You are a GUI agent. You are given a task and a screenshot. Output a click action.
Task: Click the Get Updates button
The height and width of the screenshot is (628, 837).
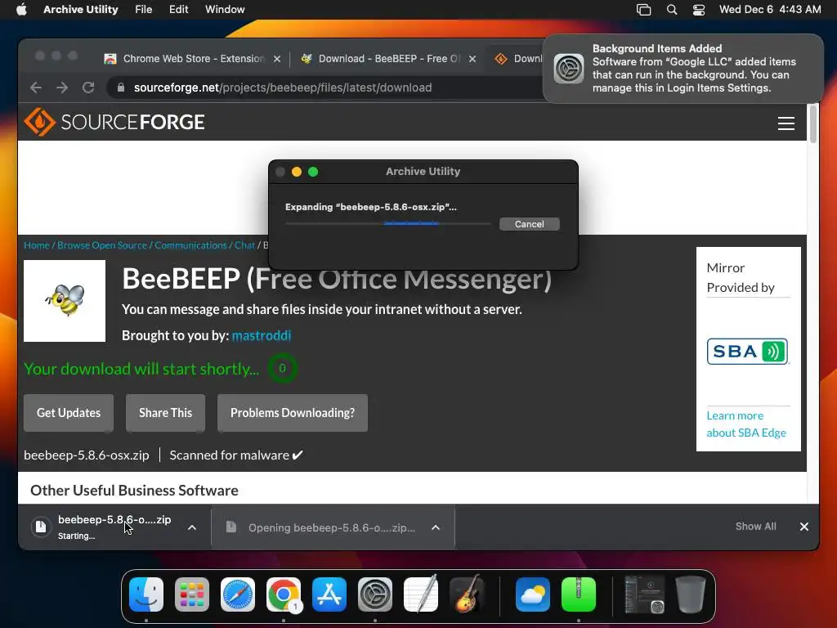click(x=69, y=413)
